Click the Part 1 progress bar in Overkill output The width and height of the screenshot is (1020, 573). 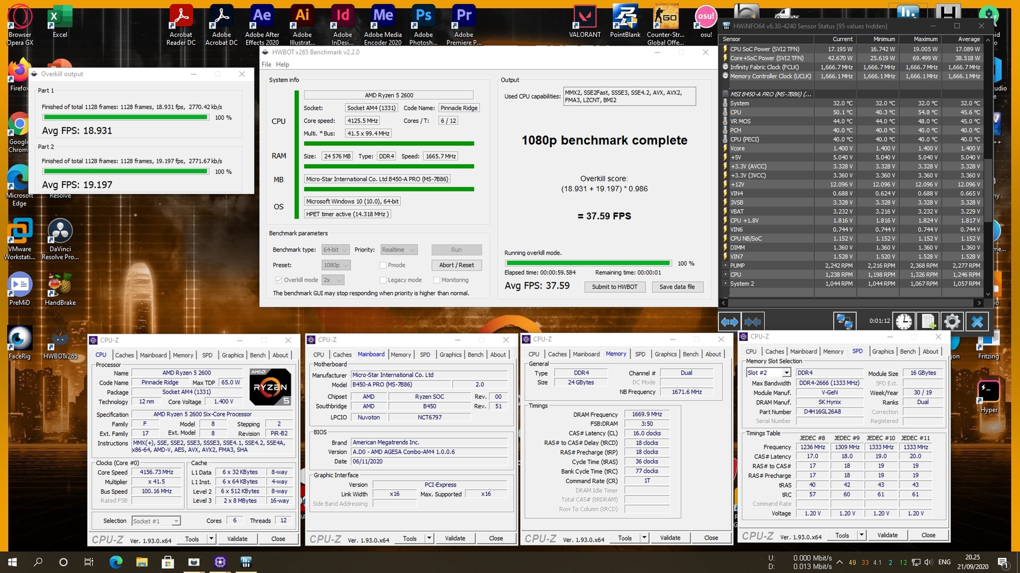coord(125,118)
